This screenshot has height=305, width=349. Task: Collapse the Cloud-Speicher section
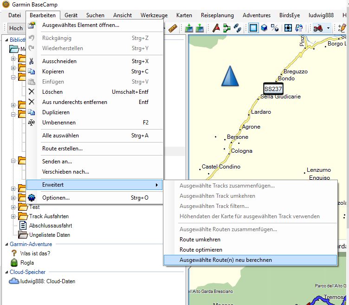pyautogui.click(x=6, y=272)
